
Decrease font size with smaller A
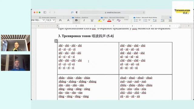(68, 20)
